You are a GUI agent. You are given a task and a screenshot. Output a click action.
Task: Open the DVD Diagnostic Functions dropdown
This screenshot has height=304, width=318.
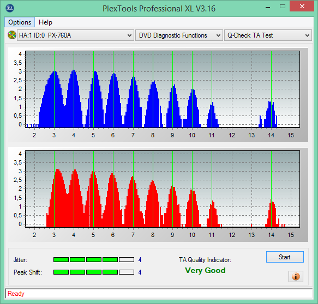click(x=179, y=35)
